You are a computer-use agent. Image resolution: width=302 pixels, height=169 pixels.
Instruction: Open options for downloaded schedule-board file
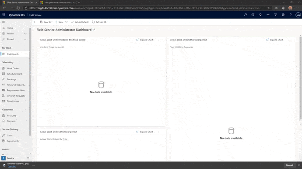click(33, 165)
